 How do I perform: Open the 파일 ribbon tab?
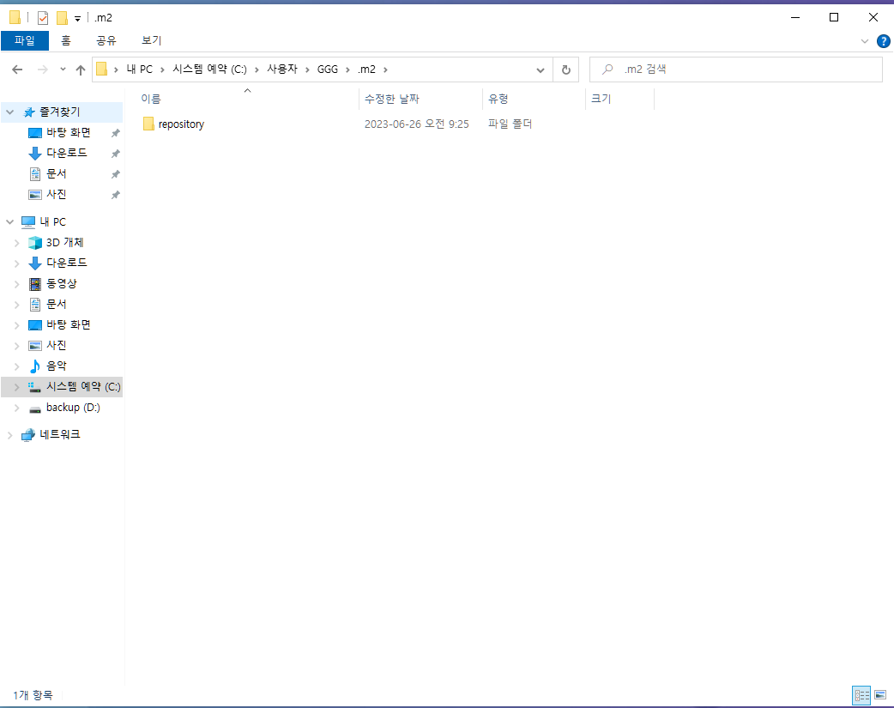25,40
